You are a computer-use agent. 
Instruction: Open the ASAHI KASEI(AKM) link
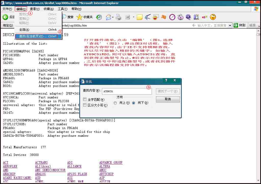17,178
